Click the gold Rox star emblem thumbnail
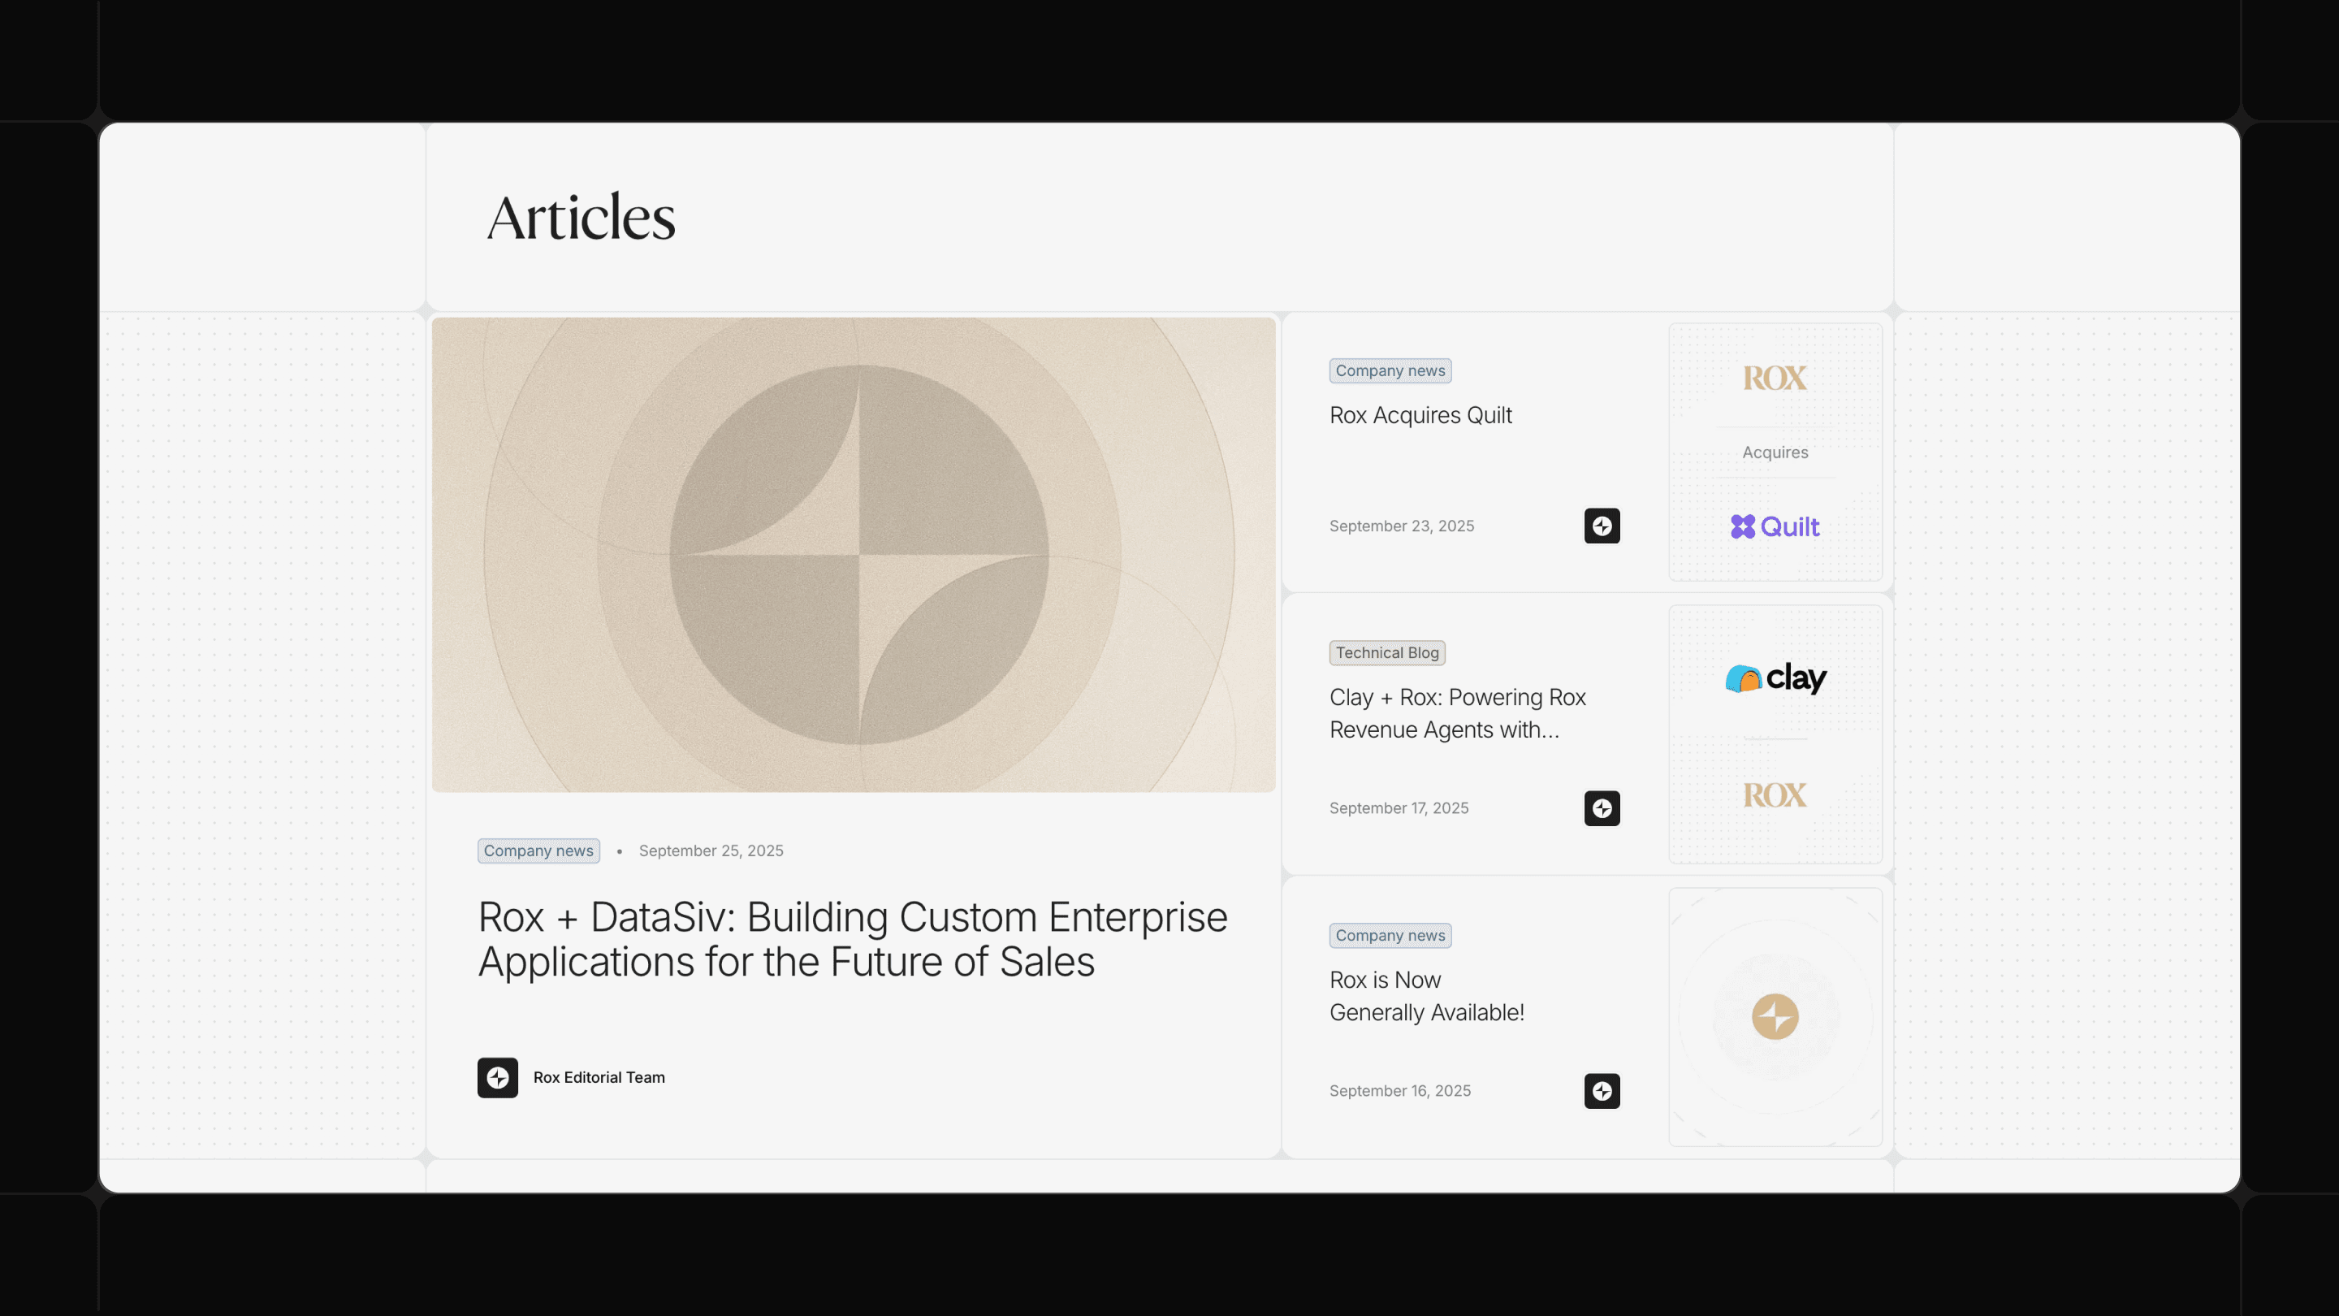The image size is (2339, 1316). (x=1775, y=1016)
